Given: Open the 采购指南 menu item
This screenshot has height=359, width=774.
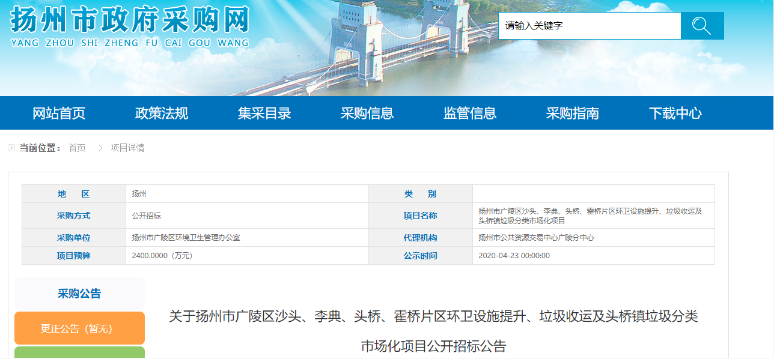Looking at the screenshot, I should pyautogui.click(x=573, y=113).
